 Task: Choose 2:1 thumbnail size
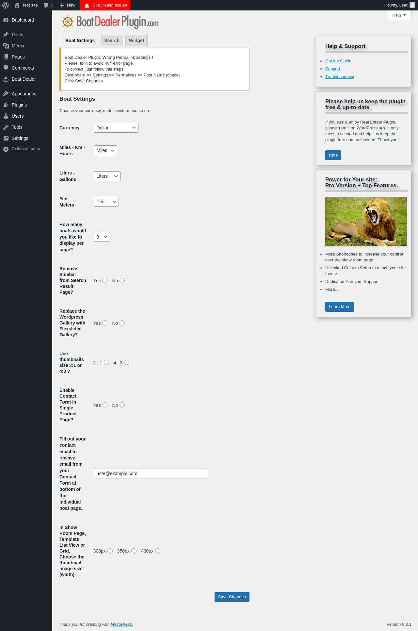(106, 362)
